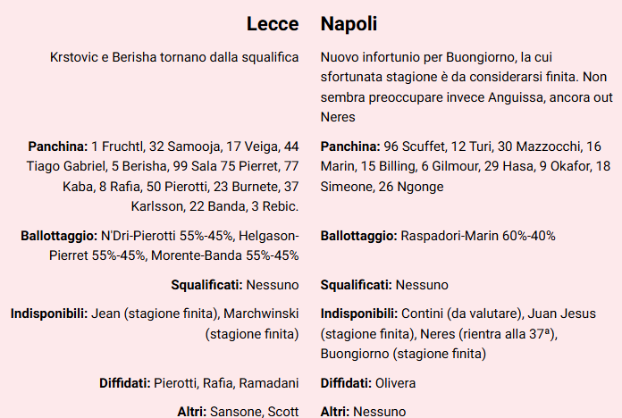Click 'Sansone, Scott' in Lecce's Altri

tap(254, 412)
